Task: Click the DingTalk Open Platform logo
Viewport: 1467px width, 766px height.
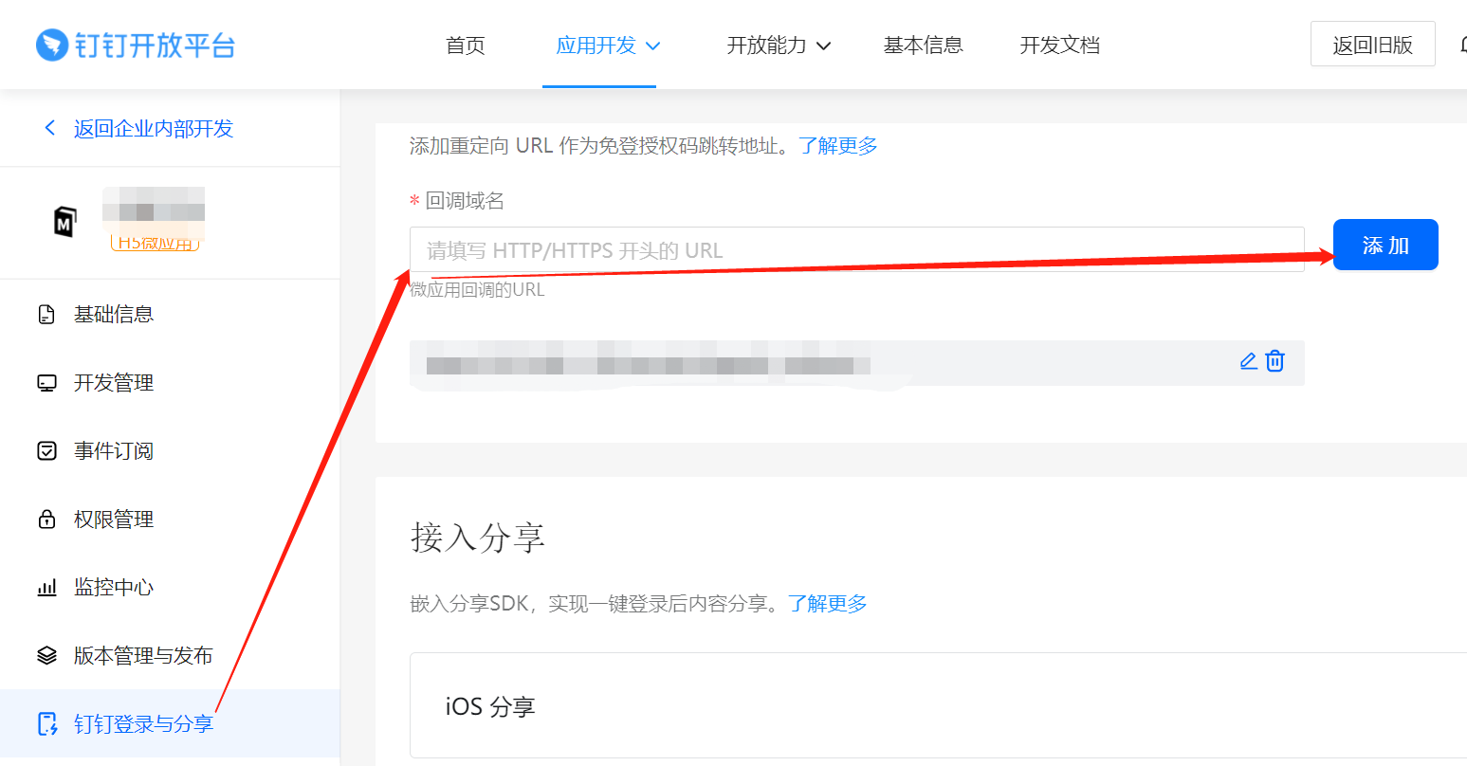Action: (x=136, y=45)
